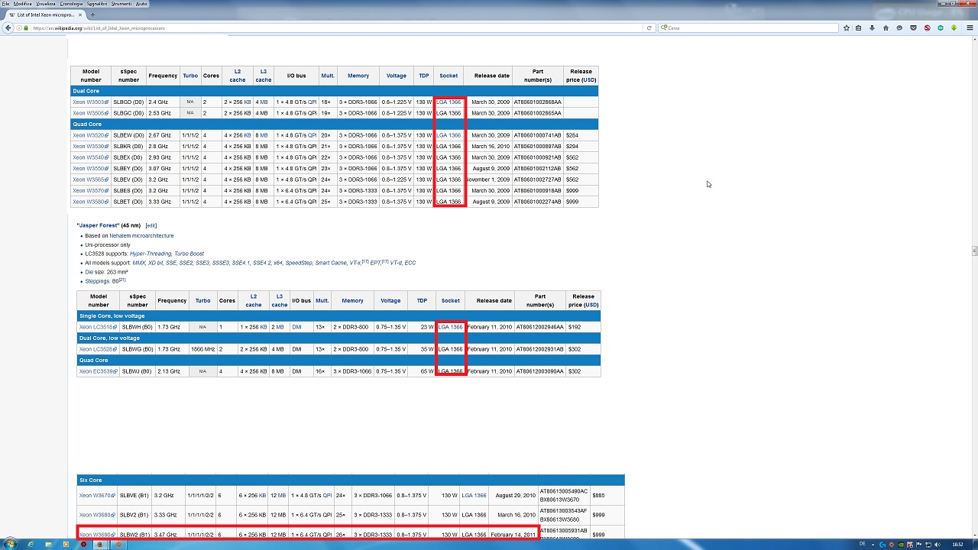Follow the Smart Cache link
The width and height of the screenshot is (978, 550).
tap(331, 263)
